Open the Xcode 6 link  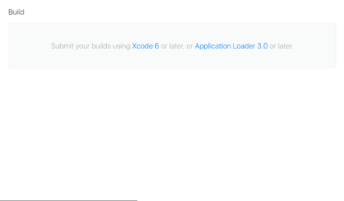pos(145,46)
